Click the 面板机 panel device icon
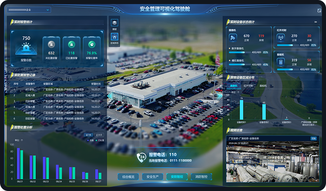 pos(281,62)
